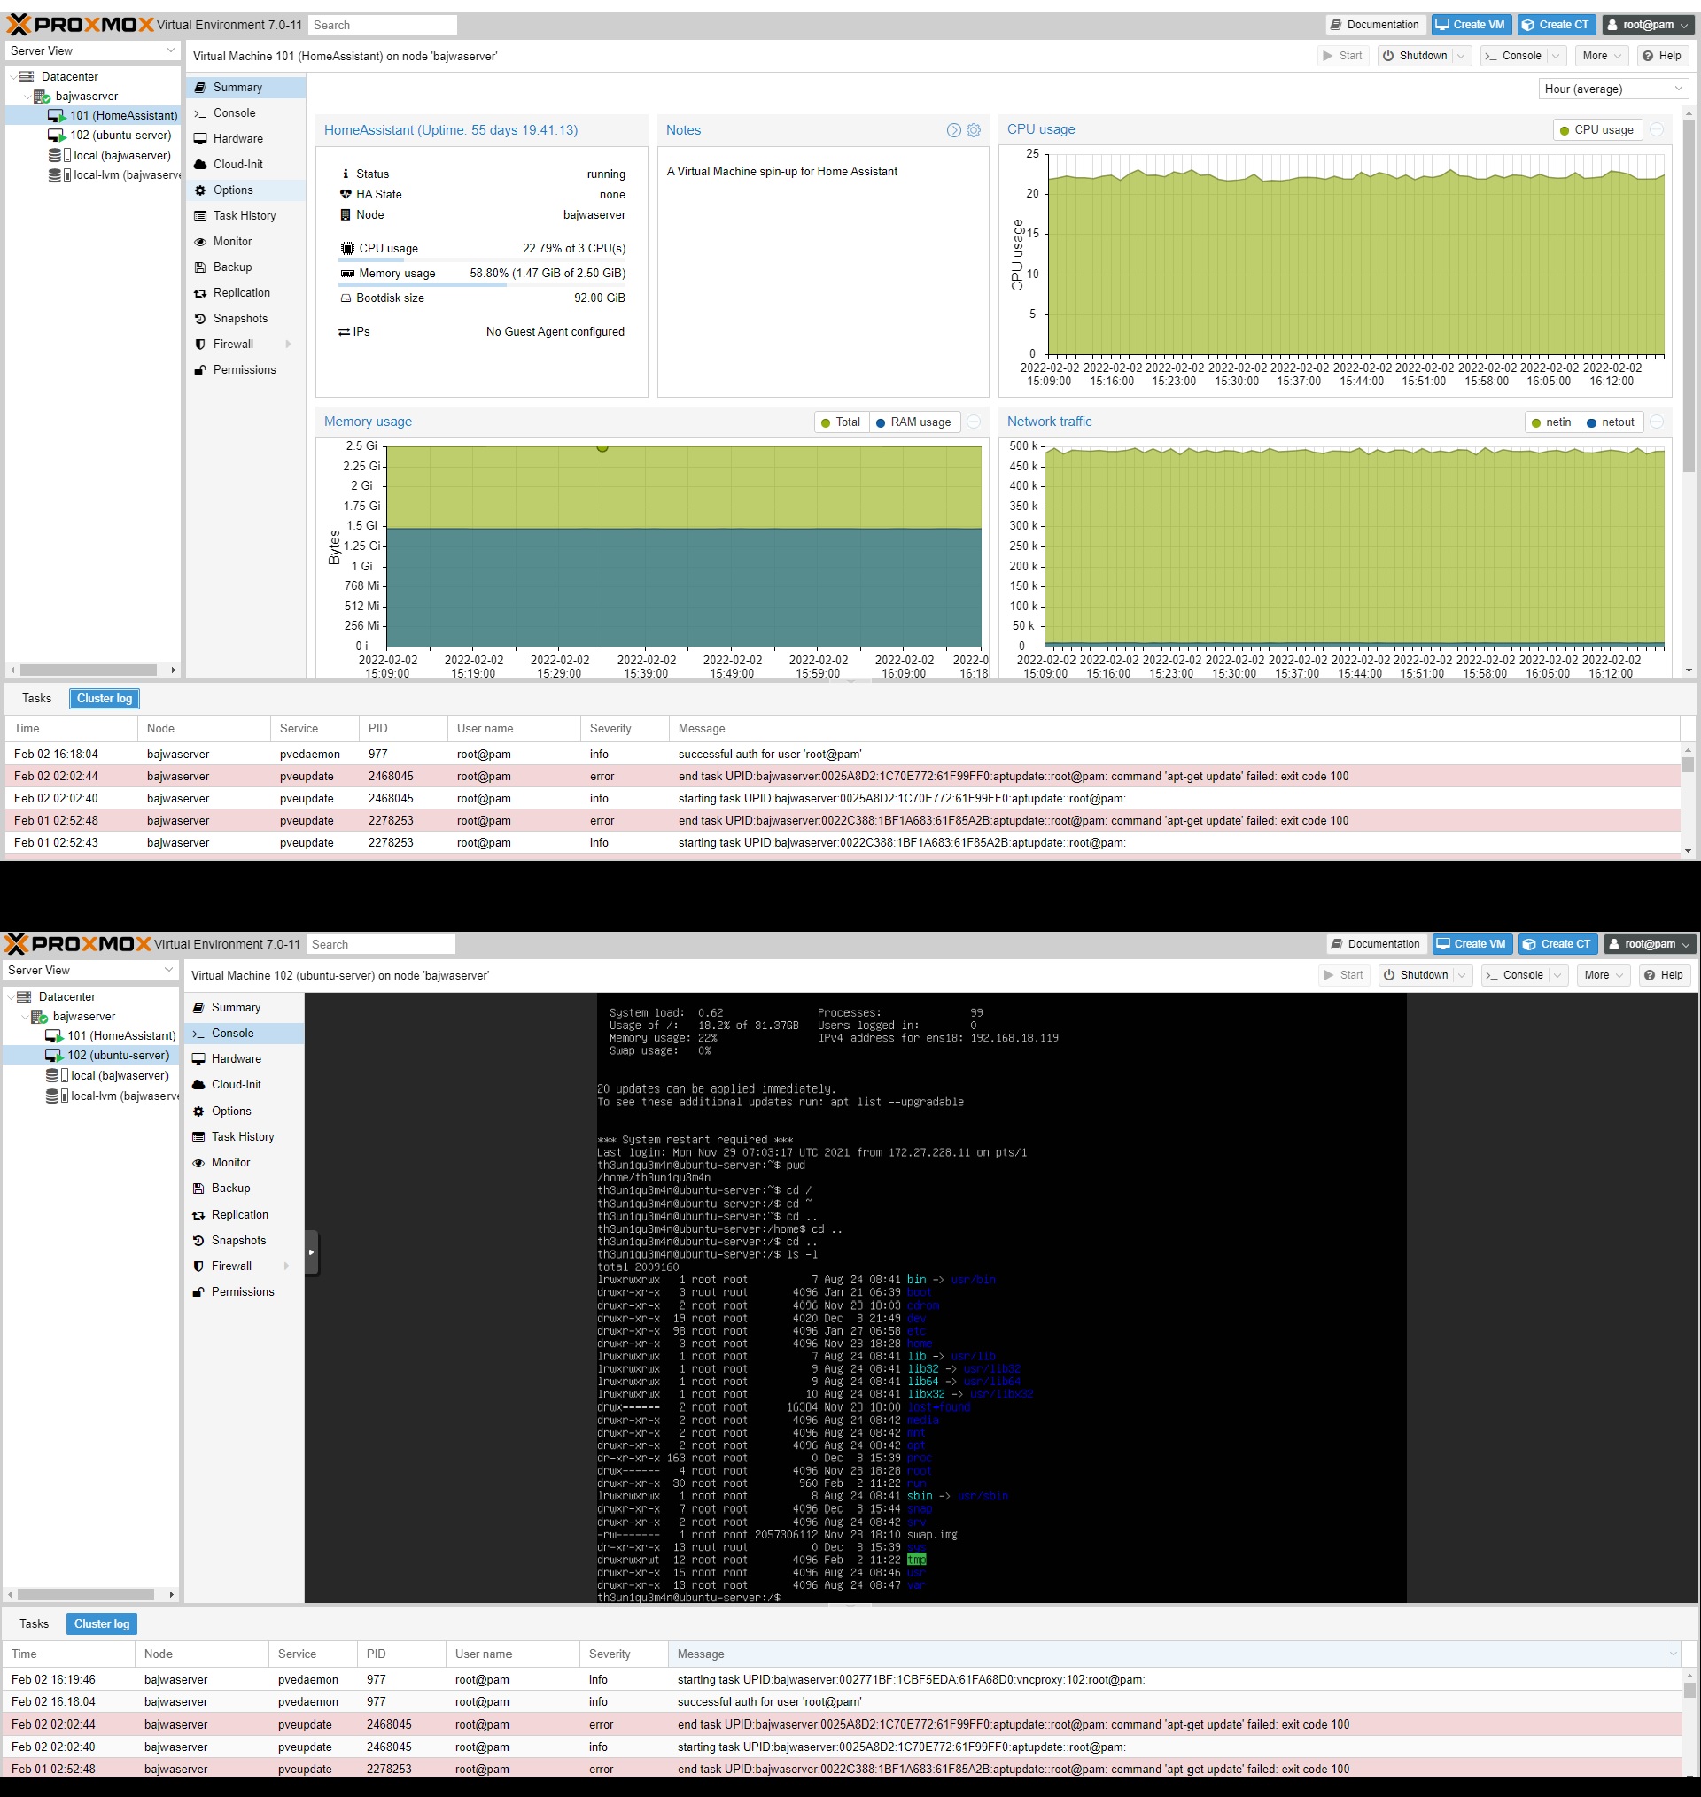Open Snapshots in upper VM menu
The height and width of the screenshot is (1797, 1701).
click(240, 318)
